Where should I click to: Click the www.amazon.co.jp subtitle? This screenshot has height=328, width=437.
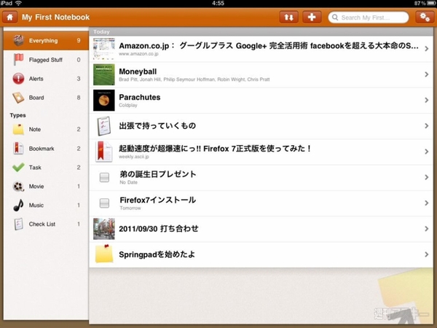coord(139,54)
